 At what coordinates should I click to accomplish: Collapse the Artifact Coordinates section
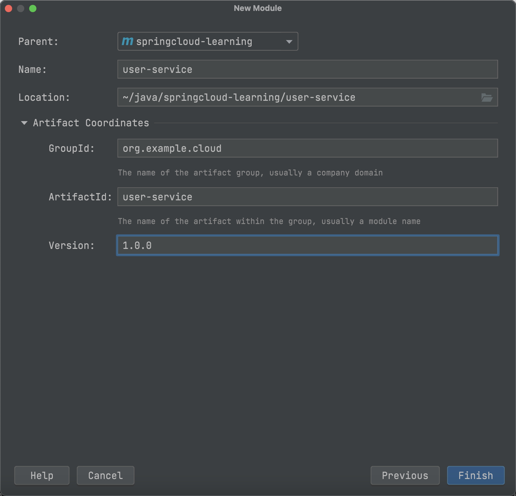[24, 123]
